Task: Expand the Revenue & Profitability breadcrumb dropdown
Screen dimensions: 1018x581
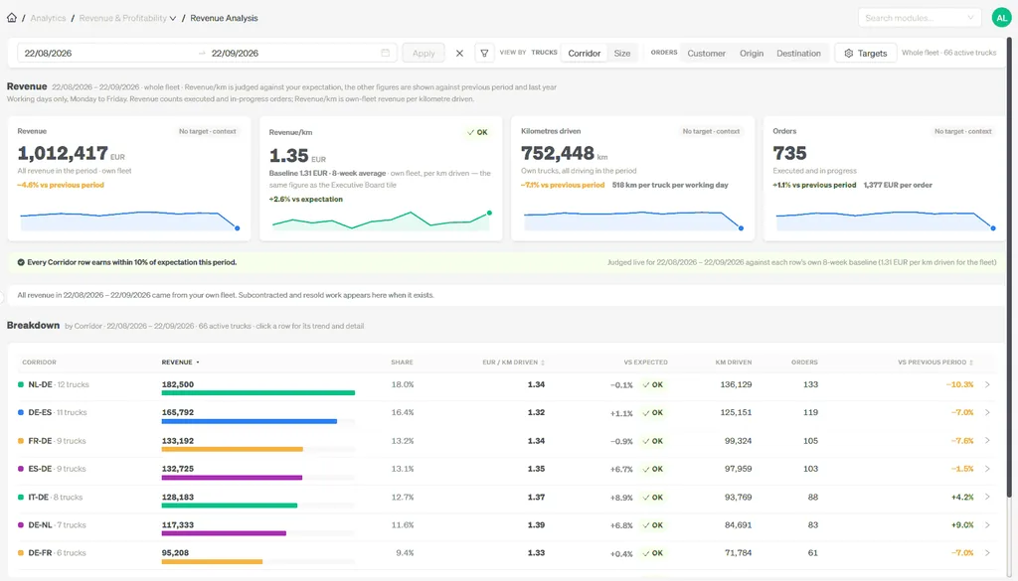Action: (x=128, y=18)
